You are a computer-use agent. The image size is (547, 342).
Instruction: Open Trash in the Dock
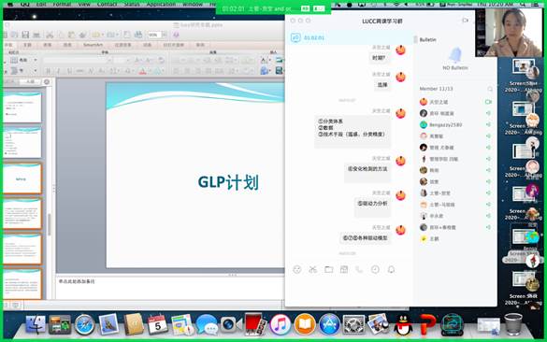click(513, 324)
